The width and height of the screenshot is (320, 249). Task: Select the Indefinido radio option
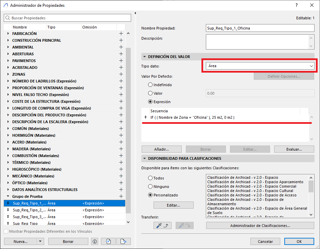click(x=150, y=85)
